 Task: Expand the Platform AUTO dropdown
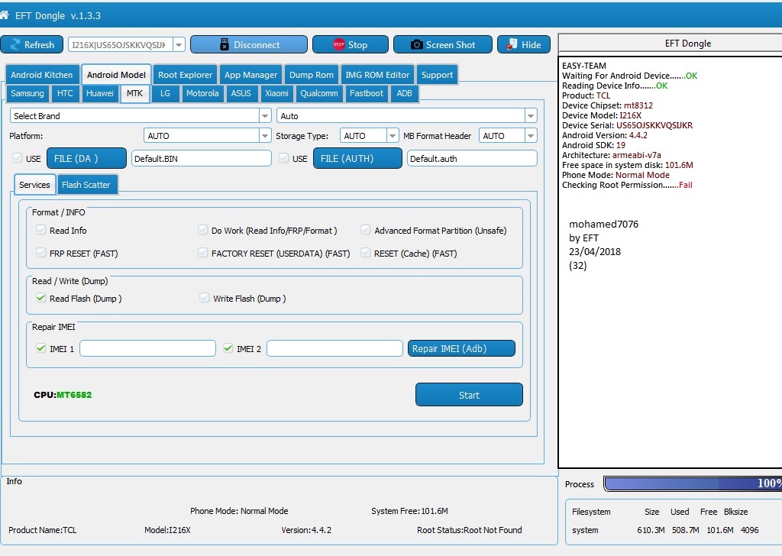208,136
